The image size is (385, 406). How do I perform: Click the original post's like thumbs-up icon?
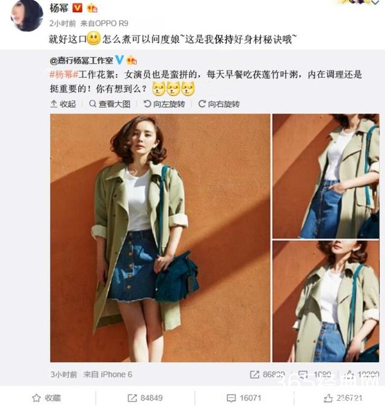click(x=349, y=374)
